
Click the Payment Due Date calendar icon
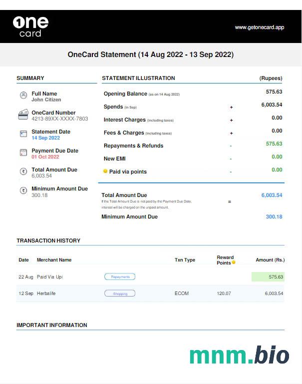click(x=23, y=152)
